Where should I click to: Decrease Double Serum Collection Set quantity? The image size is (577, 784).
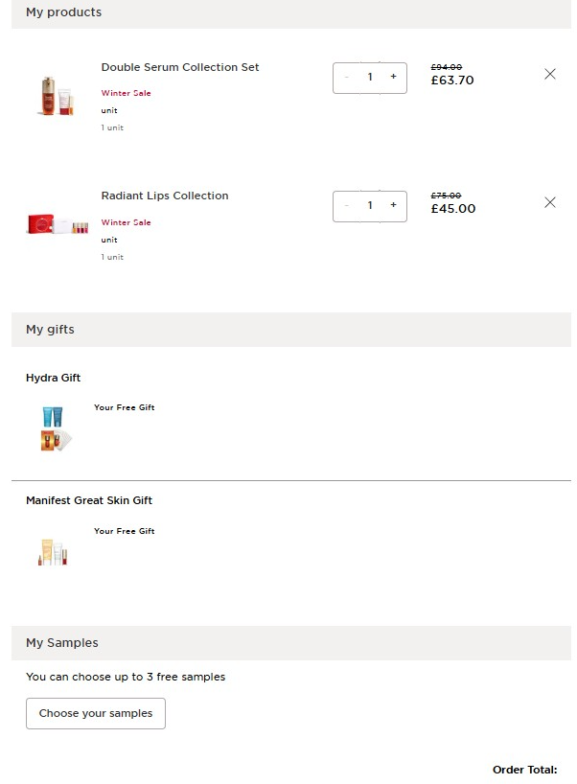click(347, 77)
